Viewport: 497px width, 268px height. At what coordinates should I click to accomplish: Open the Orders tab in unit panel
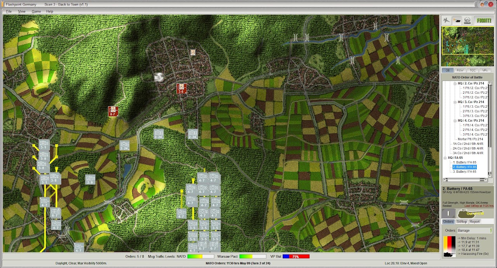pyautogui.click(x=448, y=222)
